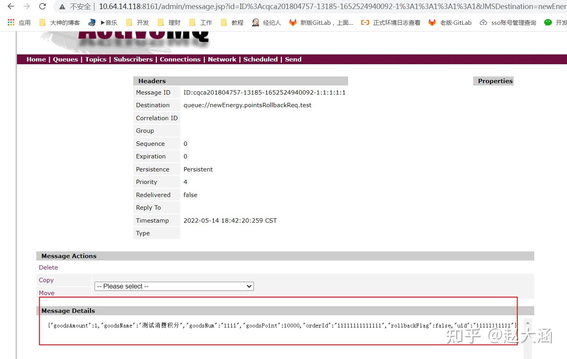Open the 新版GitLab bookmark
The image size is (567, 359).
(x=321, y=22)
